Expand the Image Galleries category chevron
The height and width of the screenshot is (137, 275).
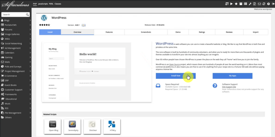(x=30, y=34)
